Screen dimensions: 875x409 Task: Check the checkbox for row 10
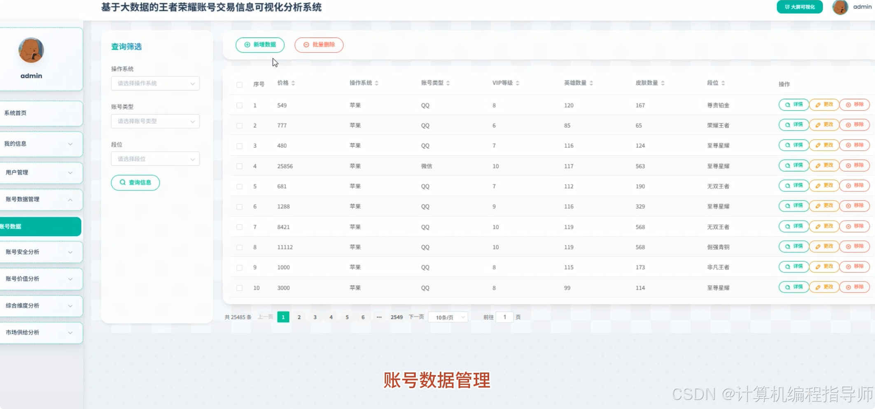[x=239, y=288]
